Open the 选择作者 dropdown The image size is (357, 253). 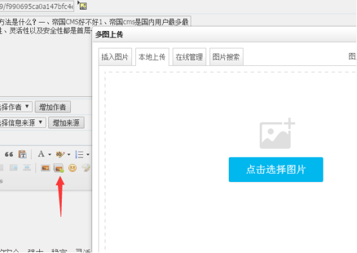[x=16, y=106]
